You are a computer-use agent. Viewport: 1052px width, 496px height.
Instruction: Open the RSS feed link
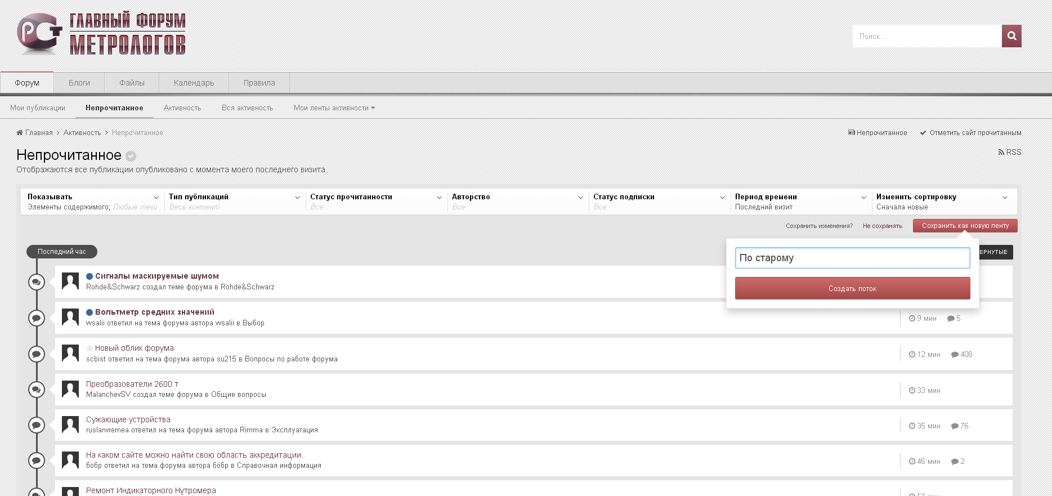click(x=1010, y=153)
